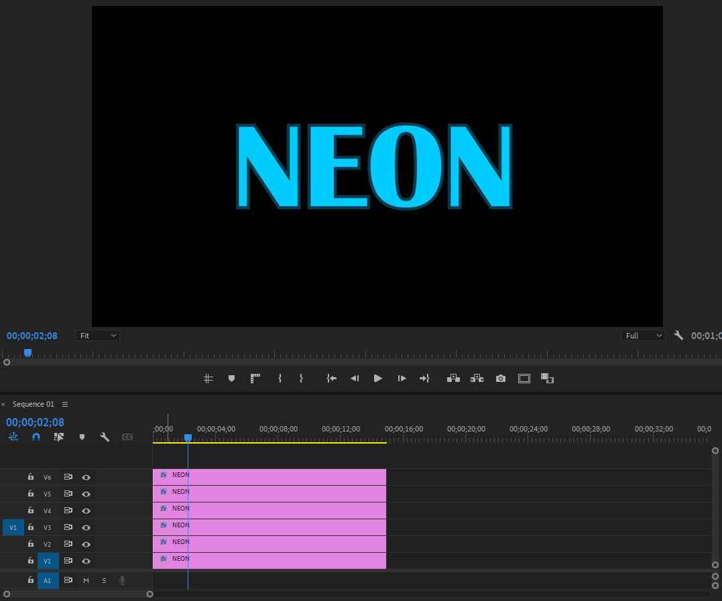Close the Sequence 01 tab

coord(3,405)
